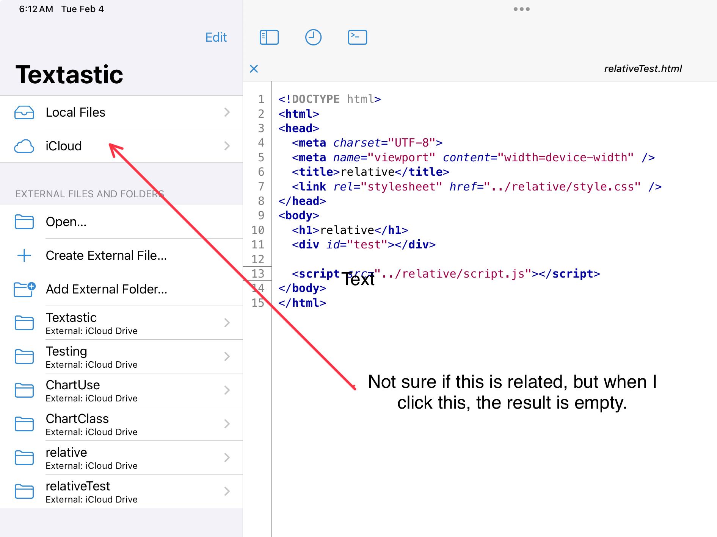Close the relativeTest.html tab
This screenshot has width=717, height=537.
254,69
